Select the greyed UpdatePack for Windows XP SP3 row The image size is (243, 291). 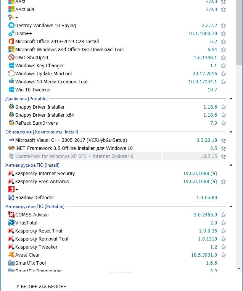coord(114,156)
